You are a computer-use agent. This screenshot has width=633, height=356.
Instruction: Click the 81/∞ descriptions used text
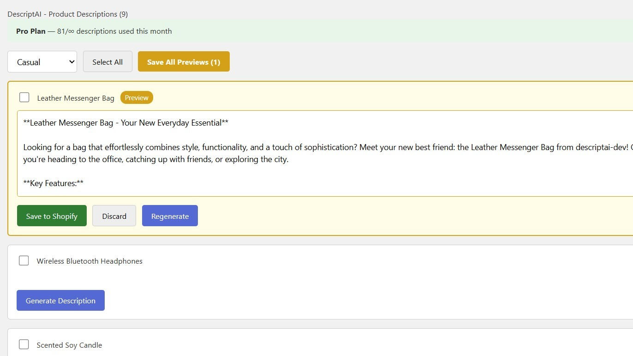(x=114, y=31)
